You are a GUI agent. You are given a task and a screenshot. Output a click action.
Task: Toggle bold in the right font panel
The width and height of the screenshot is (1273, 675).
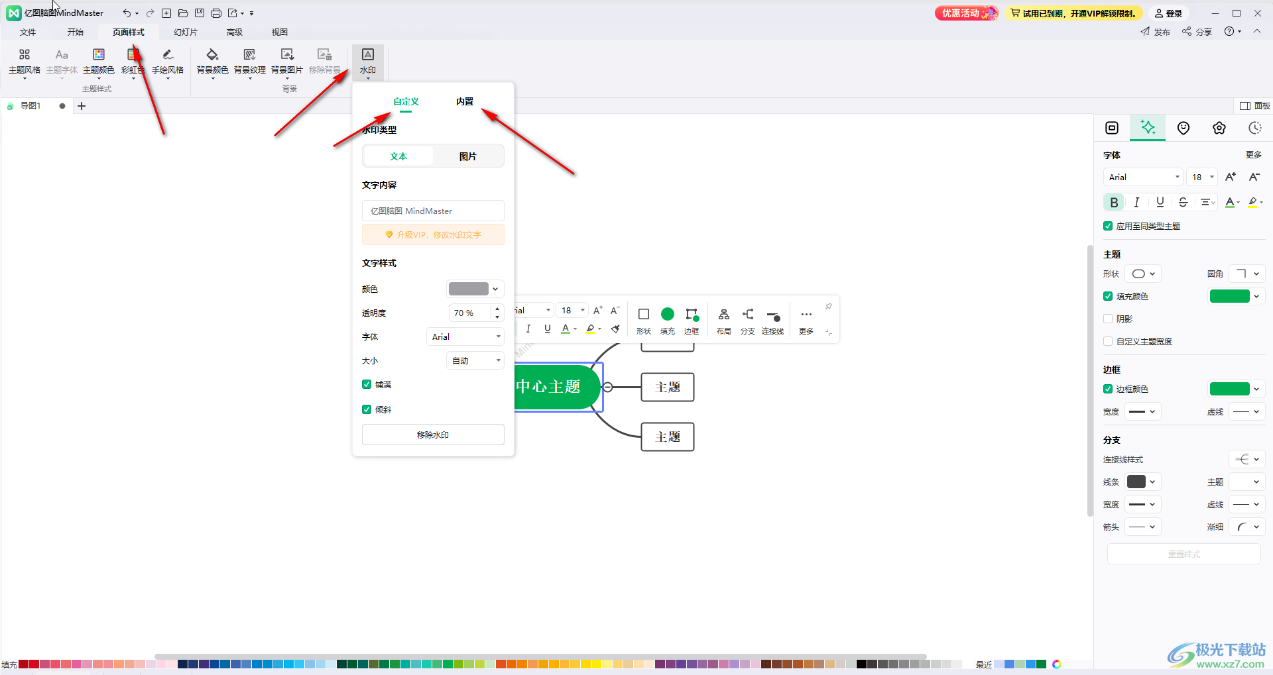point(1114,202)
